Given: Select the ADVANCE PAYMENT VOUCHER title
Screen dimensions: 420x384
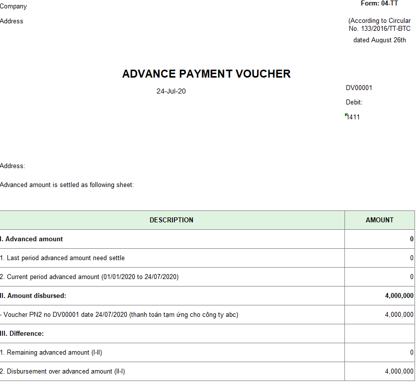Looking at the screenshot, I should pos(206,74).
